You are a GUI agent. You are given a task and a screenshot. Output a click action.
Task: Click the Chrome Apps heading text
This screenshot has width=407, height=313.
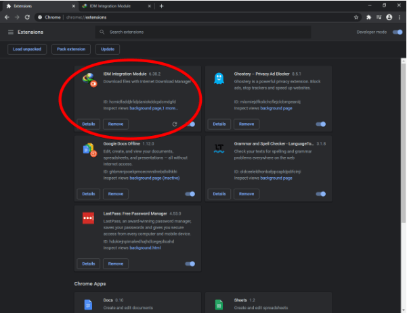[90, 284]
